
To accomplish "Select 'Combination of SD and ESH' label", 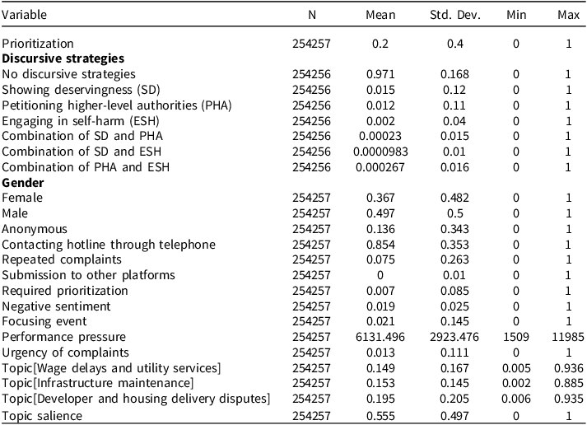I will (x=82, y=152).
